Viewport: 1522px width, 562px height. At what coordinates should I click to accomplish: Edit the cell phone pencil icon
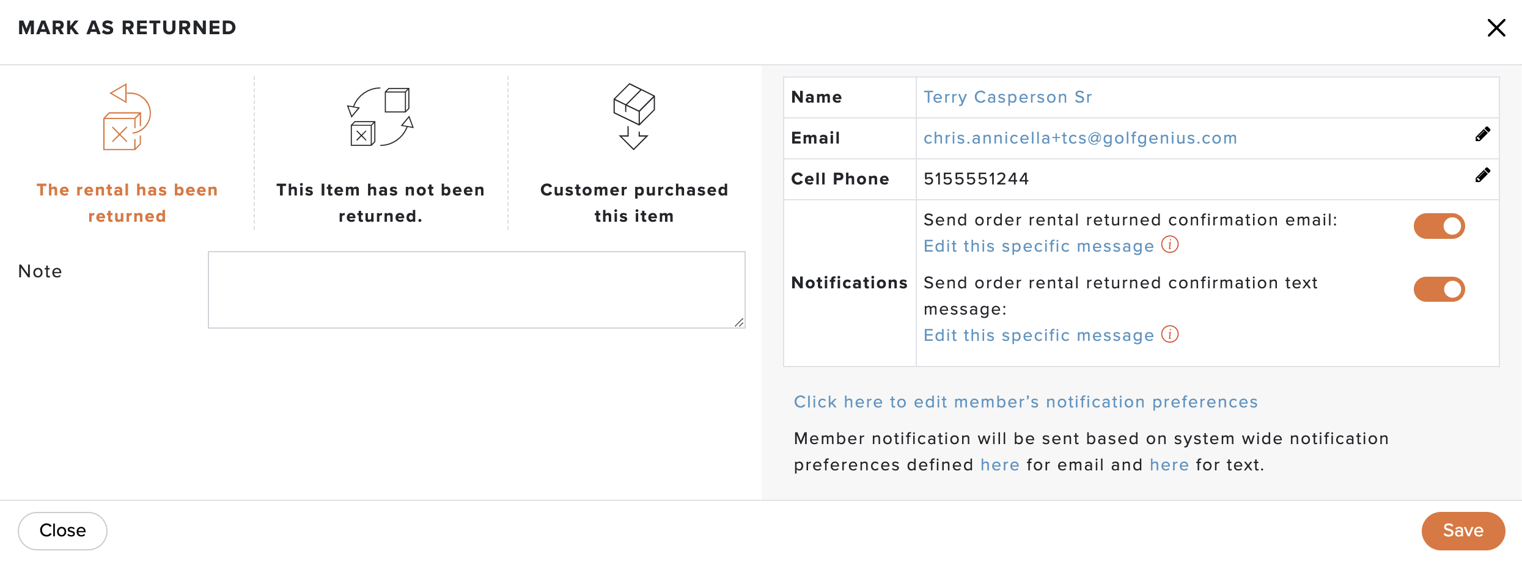pyautogui.click(x=1482, y=175)
